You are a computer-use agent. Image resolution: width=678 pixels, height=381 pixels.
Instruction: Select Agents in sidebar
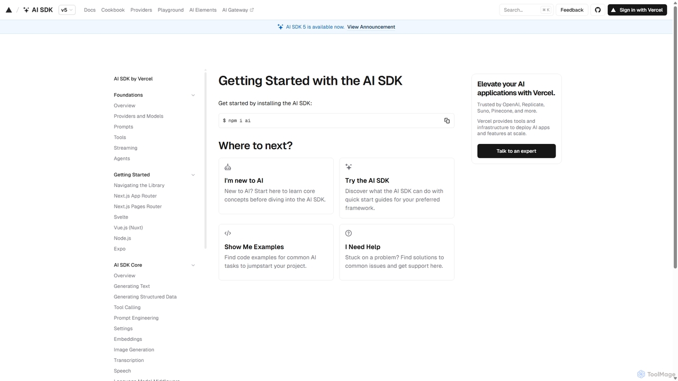click(x=122, y=159)
